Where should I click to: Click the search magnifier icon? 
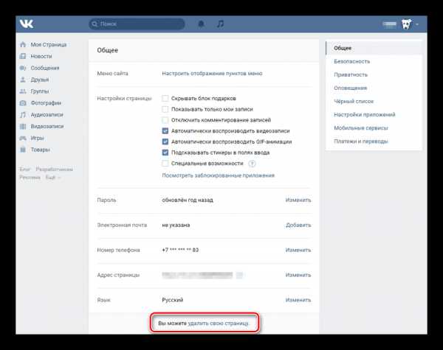coord(95,24)
